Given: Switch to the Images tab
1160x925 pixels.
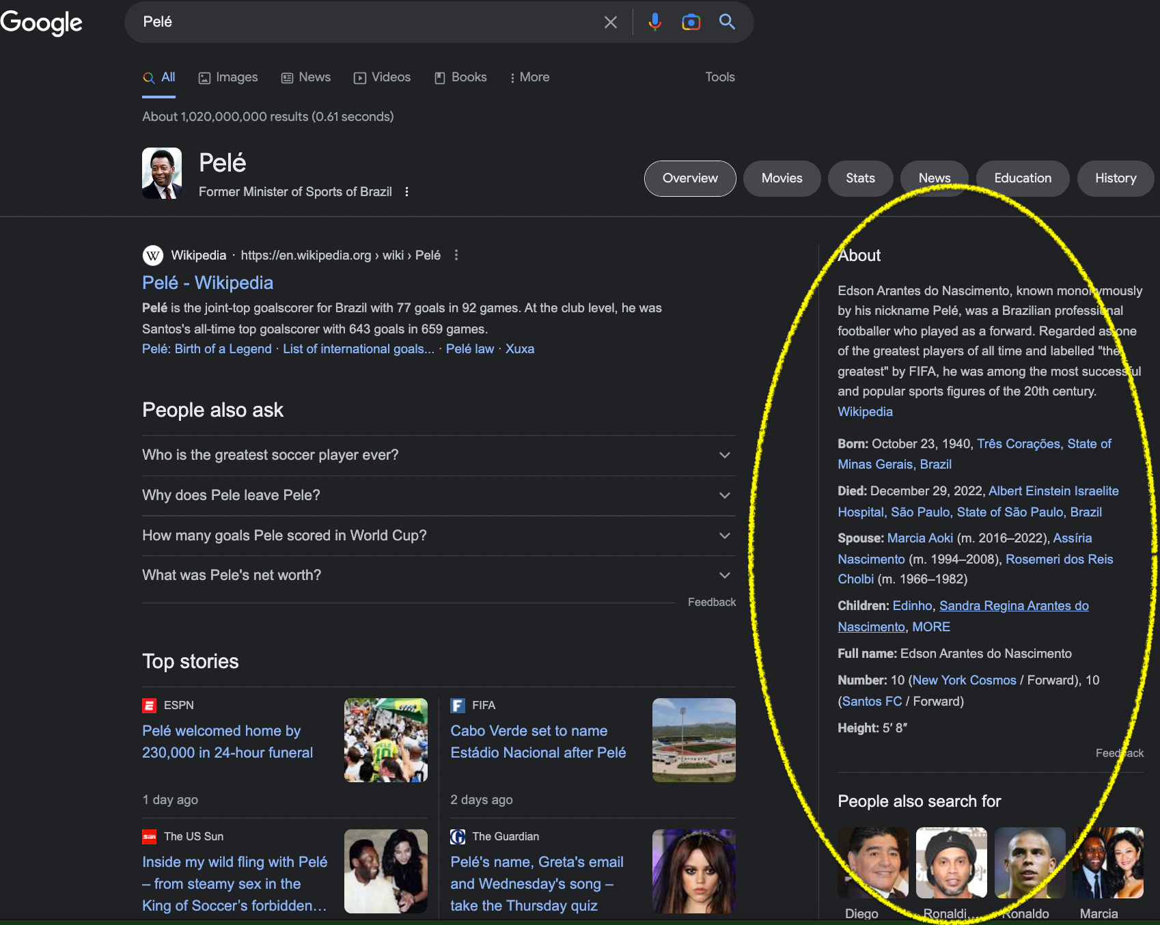Looking at the screenshot, I should click(228, 77).
